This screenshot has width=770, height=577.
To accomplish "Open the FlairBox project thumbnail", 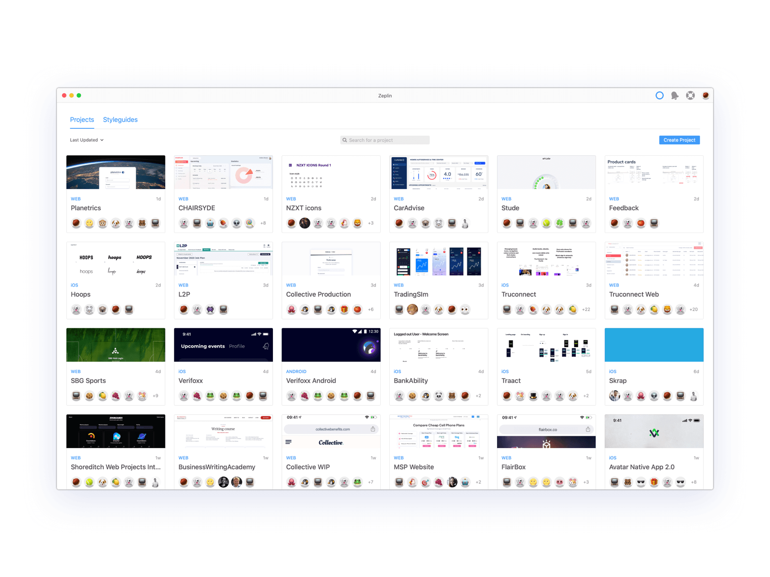I will (x=546, y=431).
